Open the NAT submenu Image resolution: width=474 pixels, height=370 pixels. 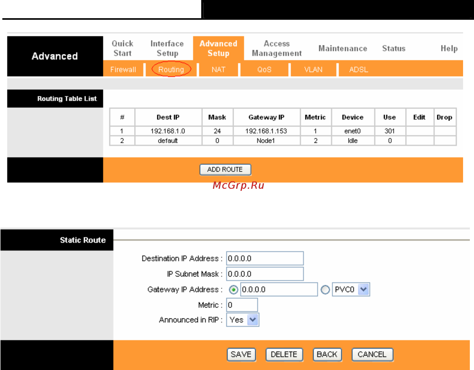[218, 69]
